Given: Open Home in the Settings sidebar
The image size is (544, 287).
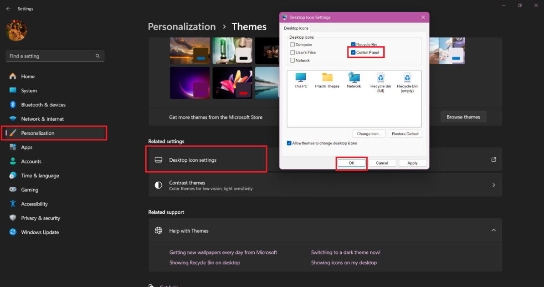Looking at the screenshot, I should [55, 76].
